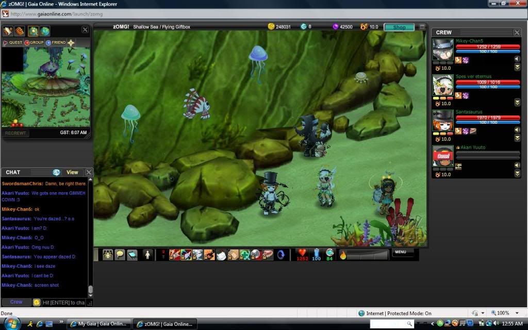Toggle game window fullscreen beside Shop
The width and height of the screenshot is (528, 330).
422,27
